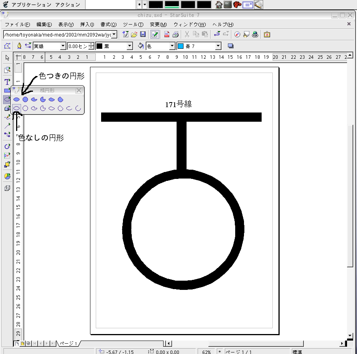Select the unfilled circle pie shape
This screenshot has height=354, width=357.
tap(43, 109)
